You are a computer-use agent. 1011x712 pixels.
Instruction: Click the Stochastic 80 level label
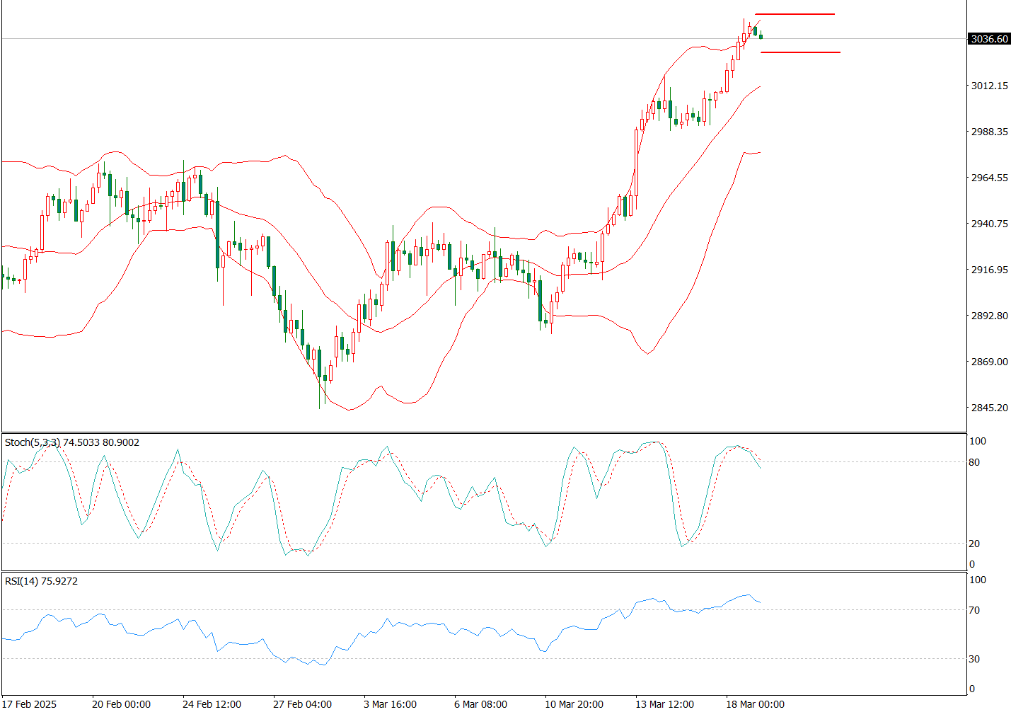point(974,462)
